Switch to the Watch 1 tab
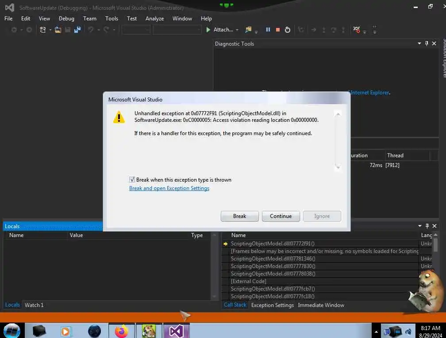 (34, 305)
